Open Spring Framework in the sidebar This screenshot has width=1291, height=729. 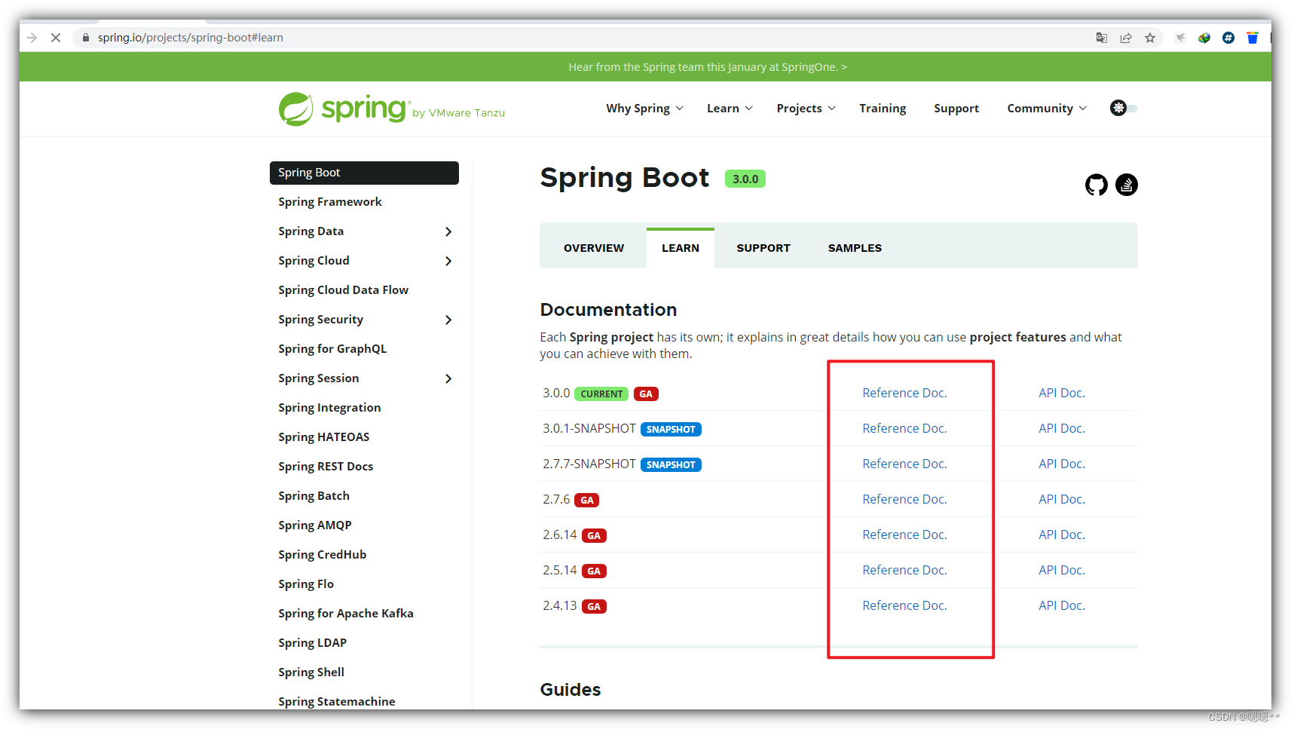(x=330, y=202)
